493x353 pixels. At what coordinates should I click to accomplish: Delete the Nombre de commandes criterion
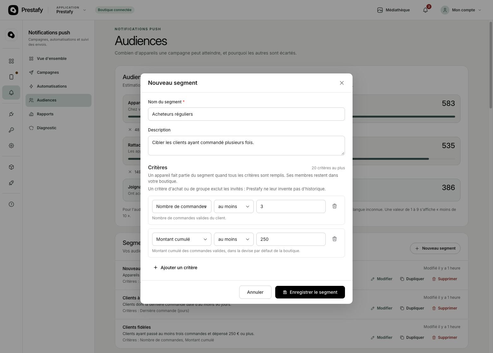click(x=335, y=206)
